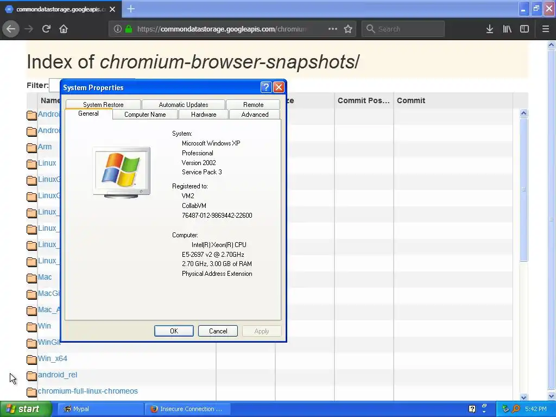This screenshot has width=556, height=417.
Task: Click the green padlock security icon
Action: (x=129, y=29)
